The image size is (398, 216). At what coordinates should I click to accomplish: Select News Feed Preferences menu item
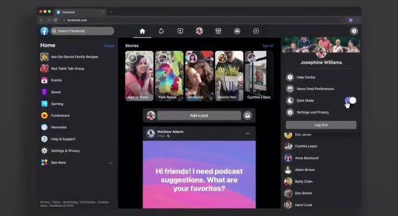[x=316, y=89]
